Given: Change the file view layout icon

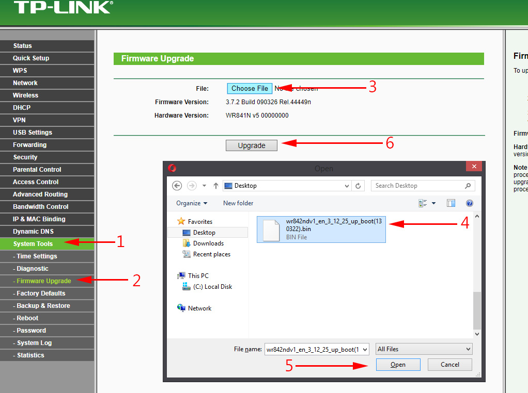Looking at the screenshot, I should click(x=423, y=203).
